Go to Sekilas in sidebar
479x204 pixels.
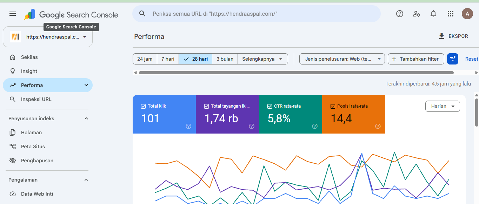(x=48, y=57)
